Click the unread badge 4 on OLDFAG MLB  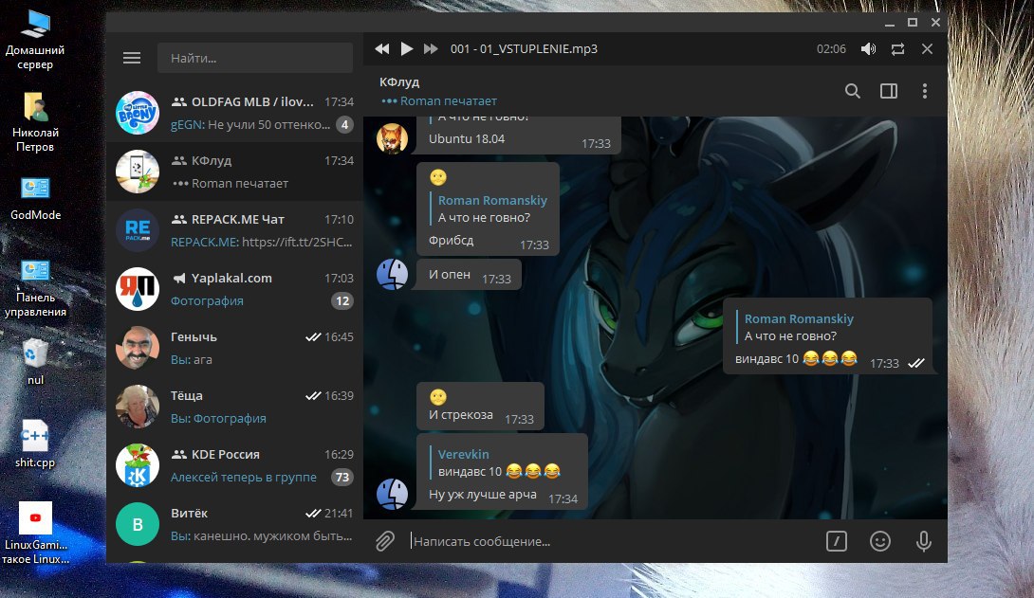[x=344, y=124]
